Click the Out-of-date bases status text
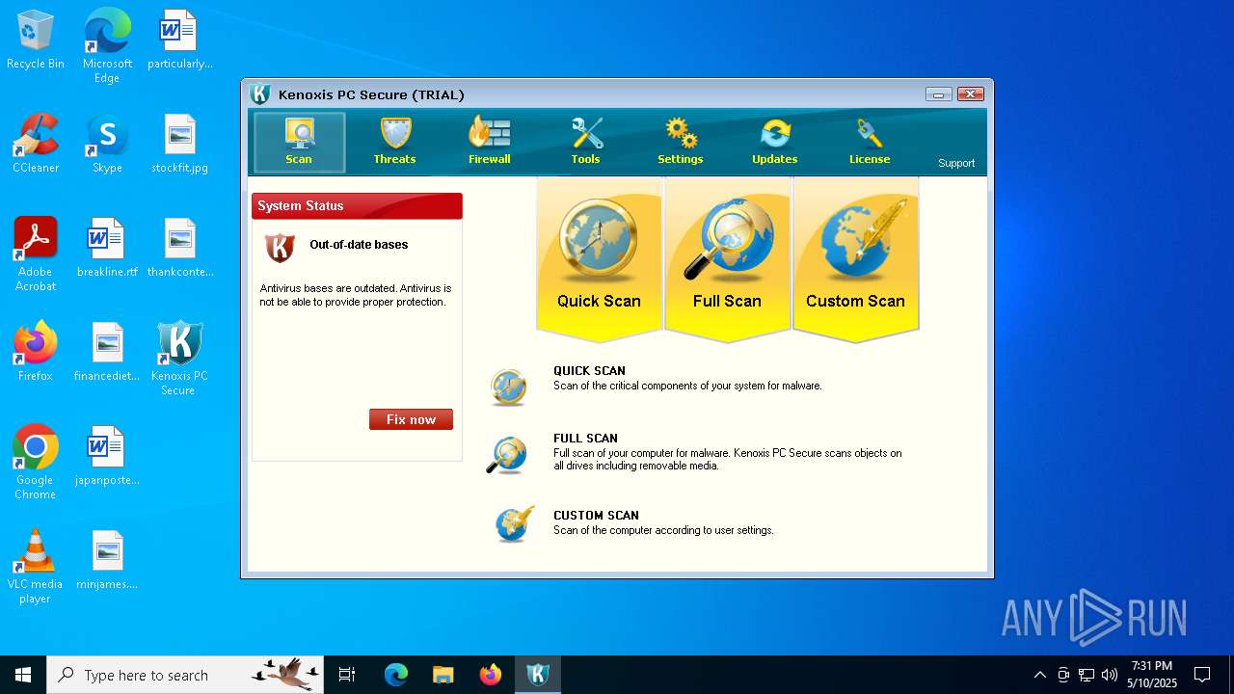This screenshot has height=694, width=1234. pos(359,245)
